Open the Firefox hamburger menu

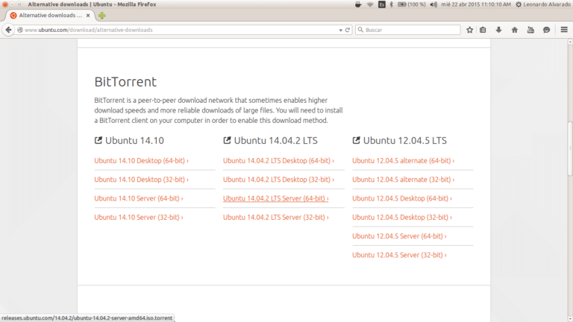(x=564, y=30)
